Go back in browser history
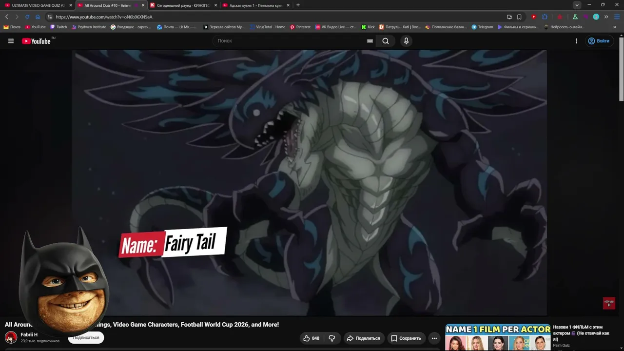Screen dimensions: 624x351 point(6,17)
